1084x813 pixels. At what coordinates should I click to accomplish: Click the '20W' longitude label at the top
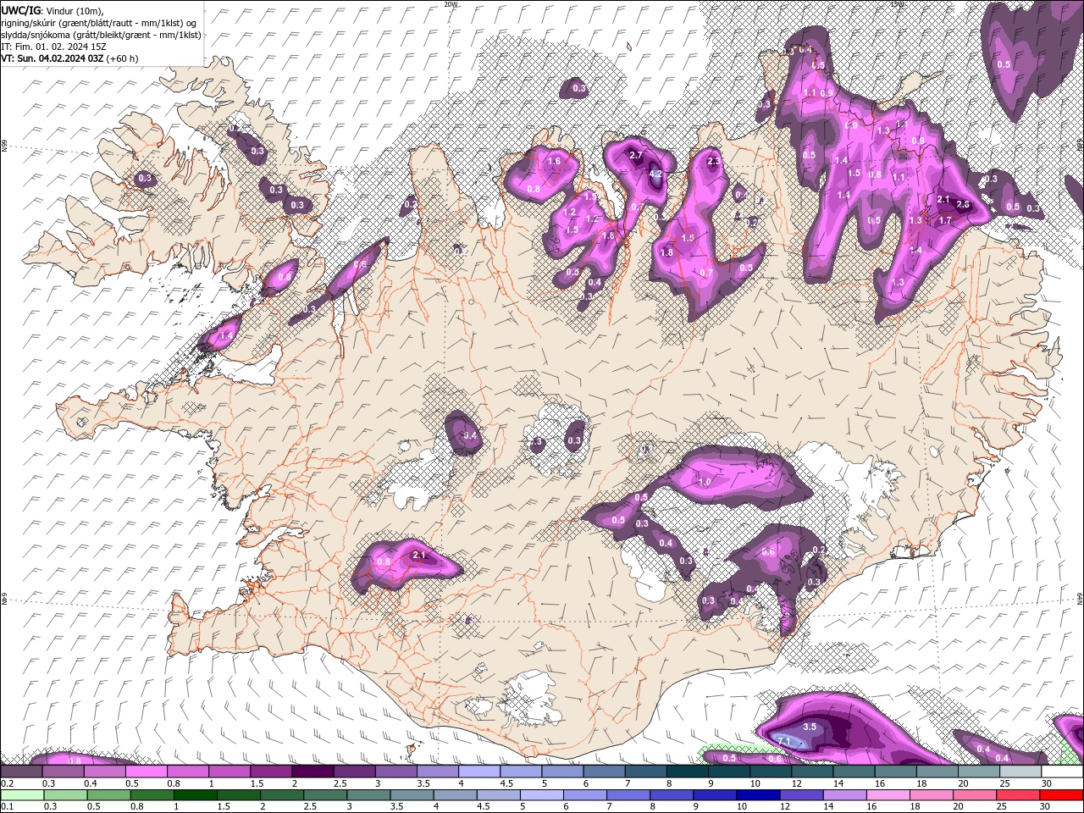(x=451, y=4)
